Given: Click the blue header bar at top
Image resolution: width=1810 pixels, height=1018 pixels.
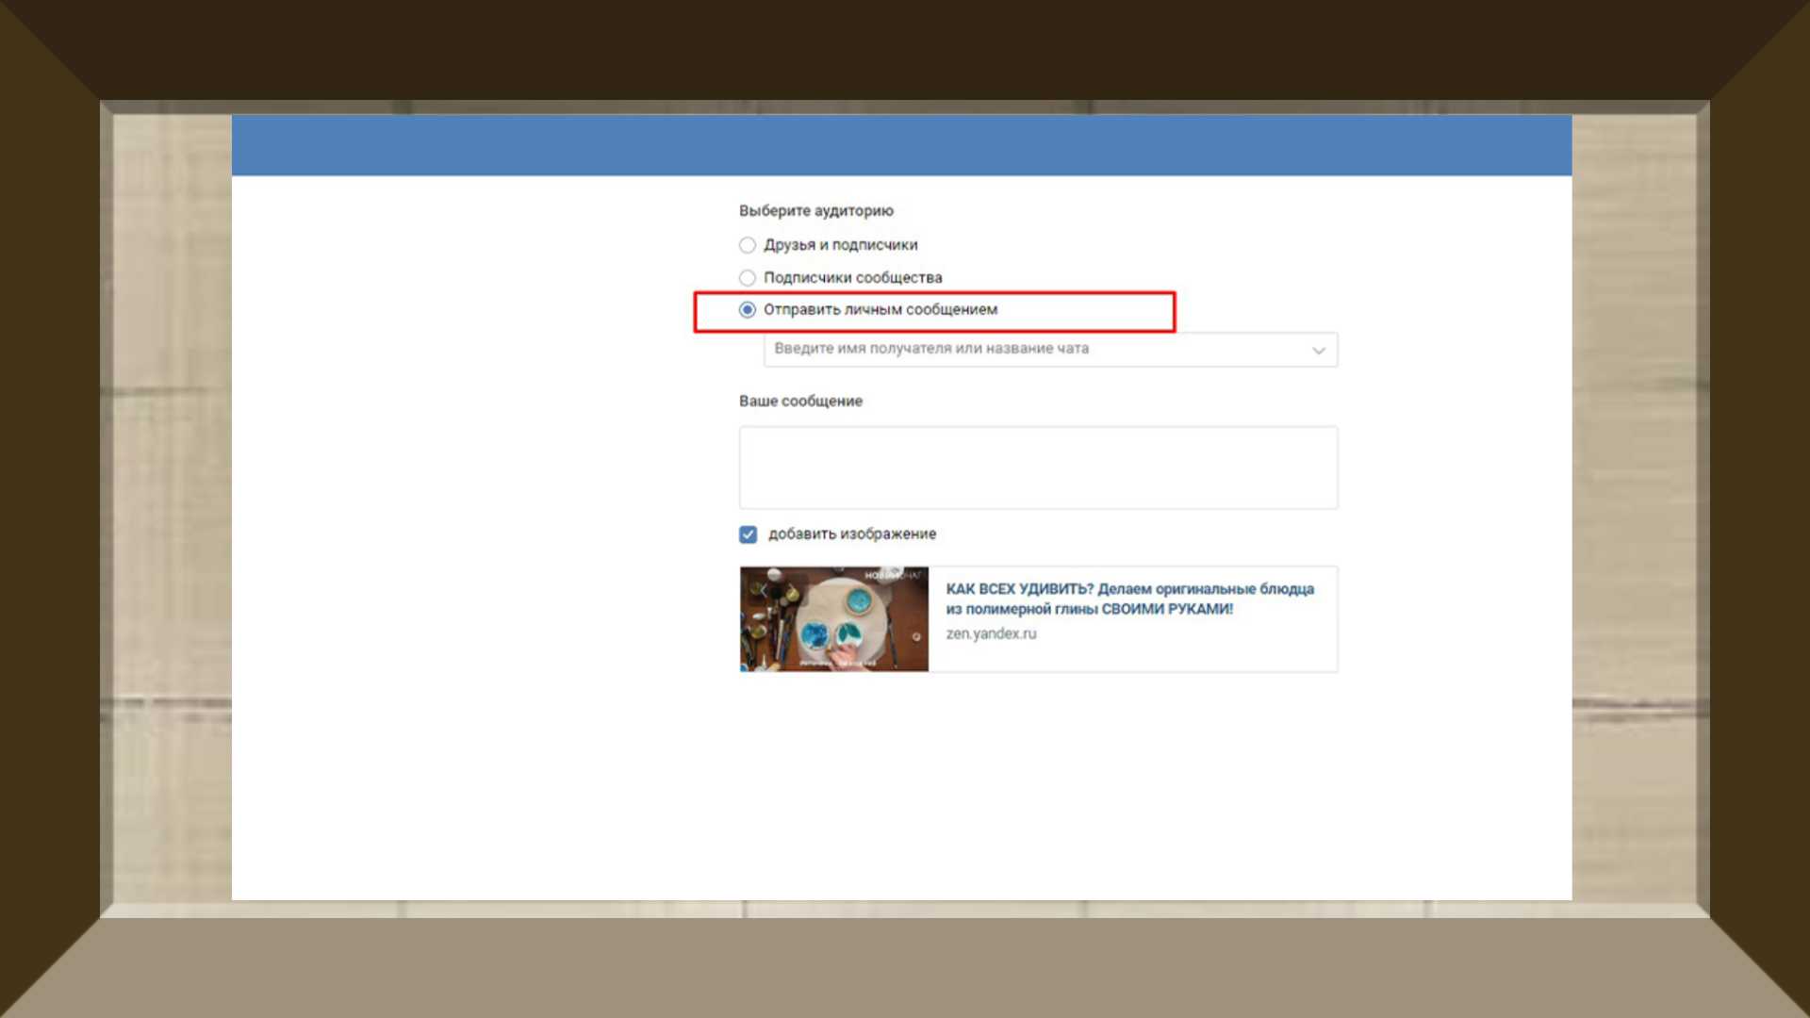Looking at the screenshot, I should pos(901,145).
